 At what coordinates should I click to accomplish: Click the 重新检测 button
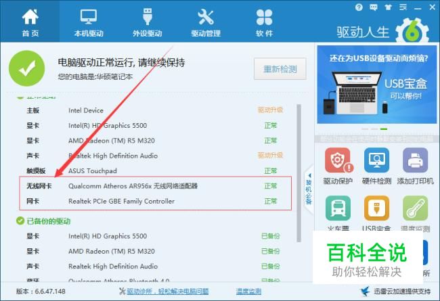280,69
